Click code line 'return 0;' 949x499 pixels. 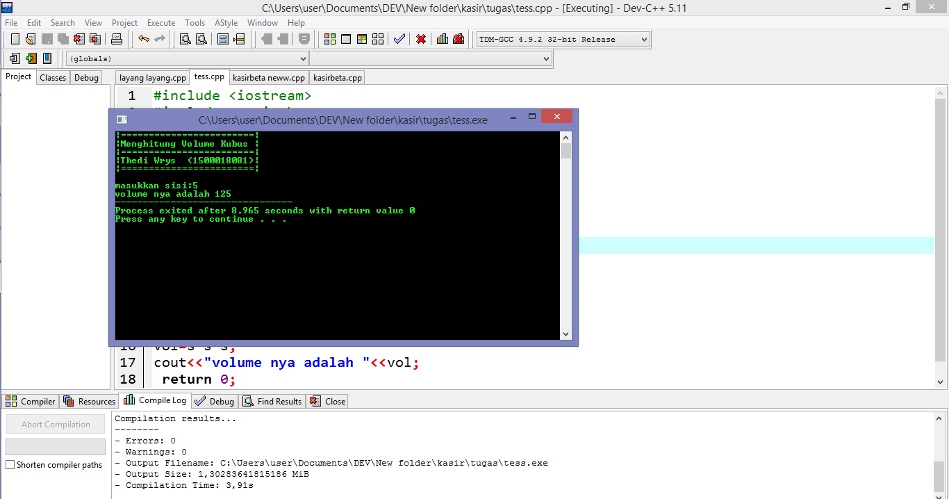(x=199, y=379)
